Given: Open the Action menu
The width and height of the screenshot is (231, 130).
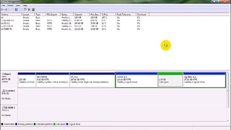Looking at the screenshot, I should [x=10, y=5].
